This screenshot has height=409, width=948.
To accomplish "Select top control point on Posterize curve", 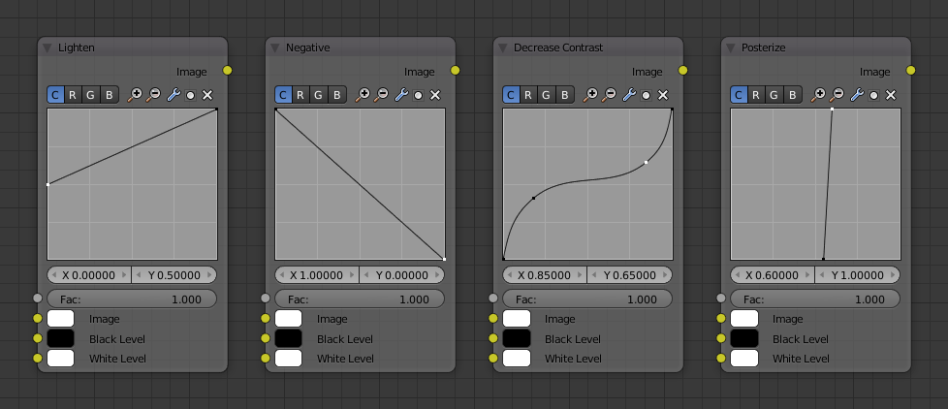I will (x=833, y=110).
